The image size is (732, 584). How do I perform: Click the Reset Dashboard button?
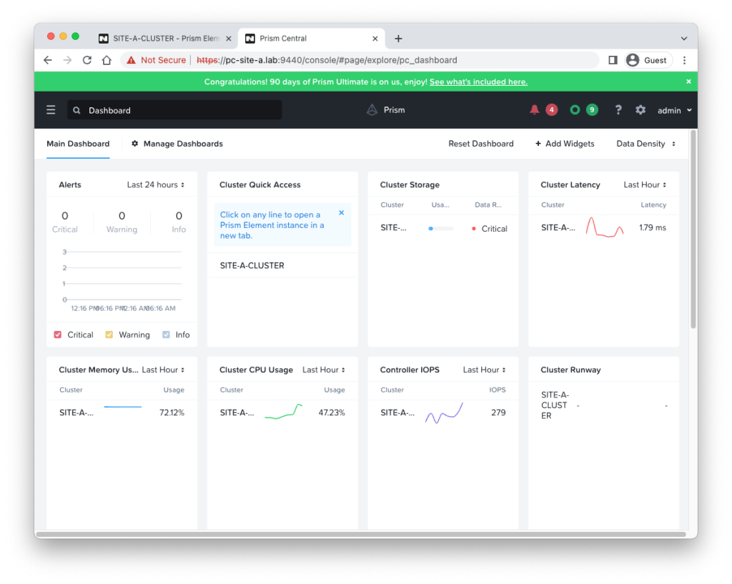click(x=480, y=144)
